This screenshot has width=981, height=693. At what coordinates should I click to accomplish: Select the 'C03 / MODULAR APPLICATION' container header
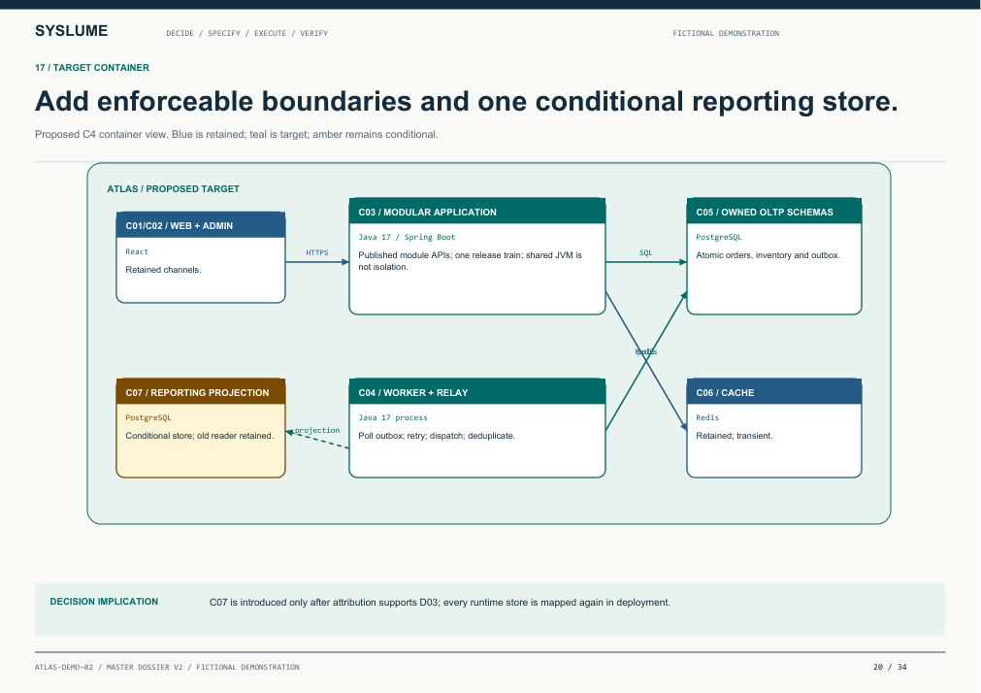(477, 212)
